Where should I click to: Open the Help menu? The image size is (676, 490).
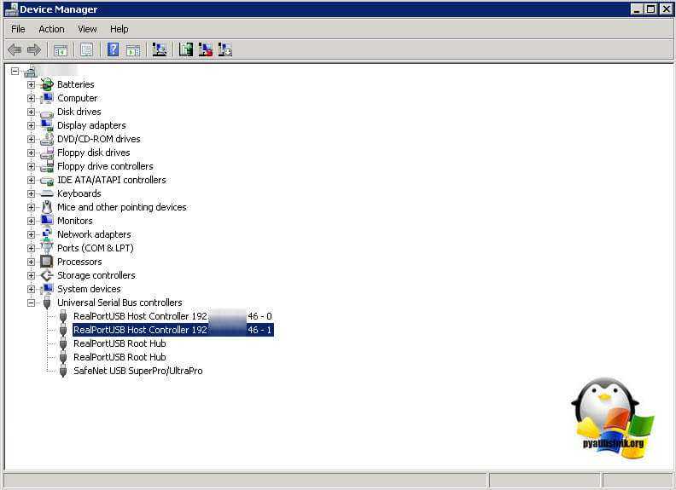[x=119, y=29]
